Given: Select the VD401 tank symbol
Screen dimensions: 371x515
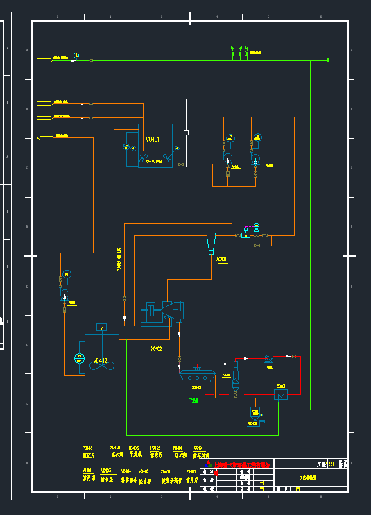Looking at the screenshot, I should (155, 146).
